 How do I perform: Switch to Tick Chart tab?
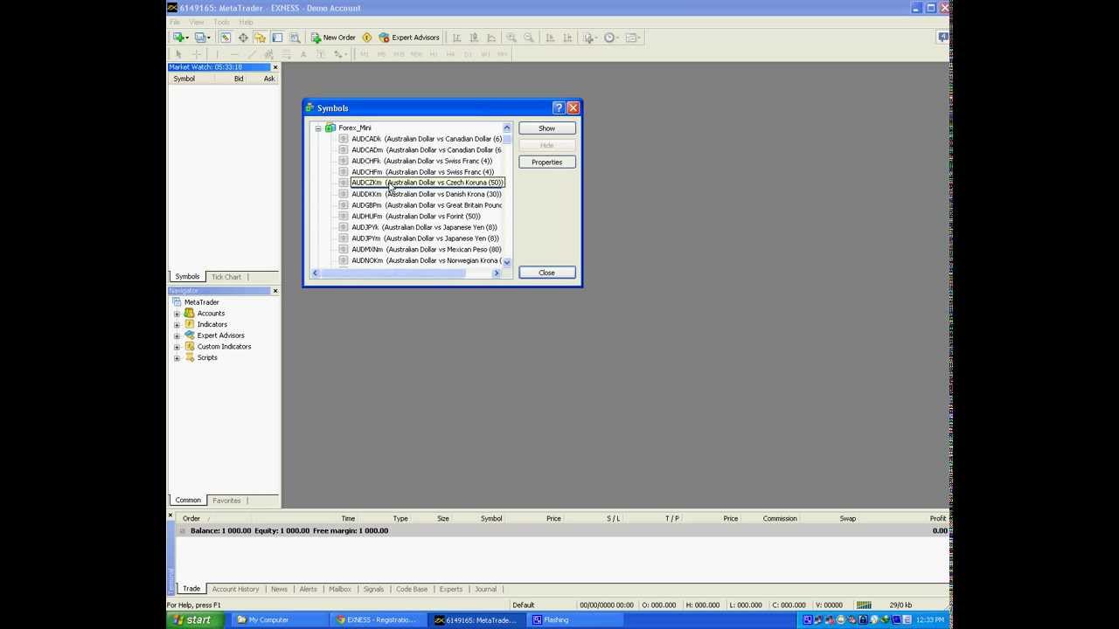tap(226, 277)
